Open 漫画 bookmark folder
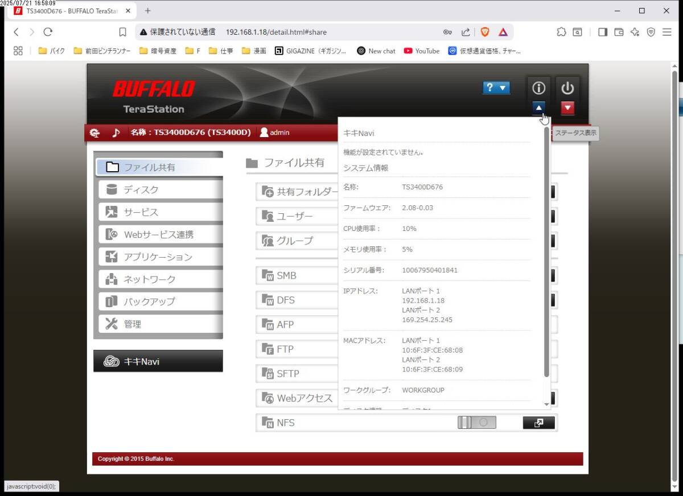This screenshot has width=683, height=496. coord(254,51)
